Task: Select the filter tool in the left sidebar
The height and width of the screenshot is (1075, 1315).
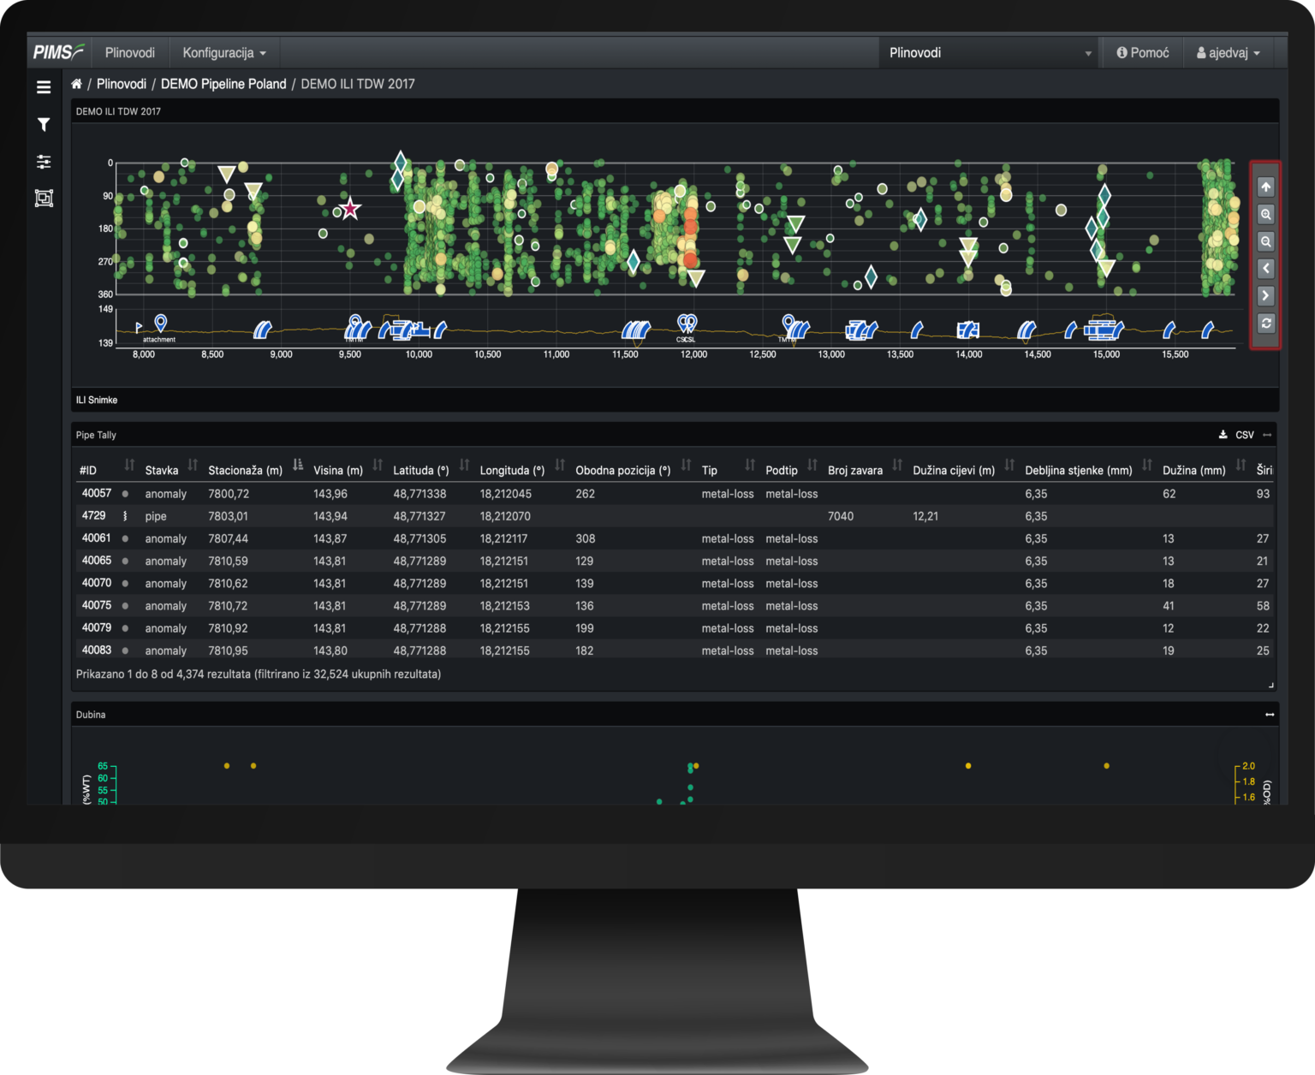Action: pos(43,124)
